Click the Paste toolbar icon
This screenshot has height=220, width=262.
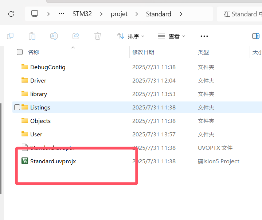pyautogui.click(x=32, y=36)
